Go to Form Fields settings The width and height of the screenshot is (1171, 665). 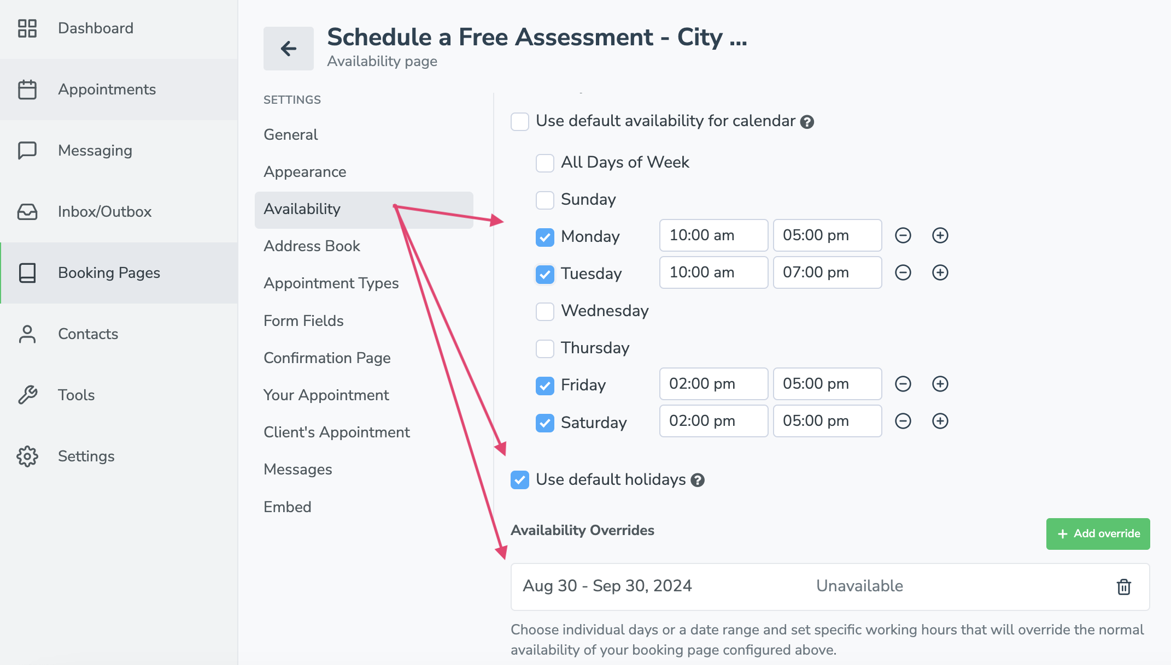tap(303, 320)
